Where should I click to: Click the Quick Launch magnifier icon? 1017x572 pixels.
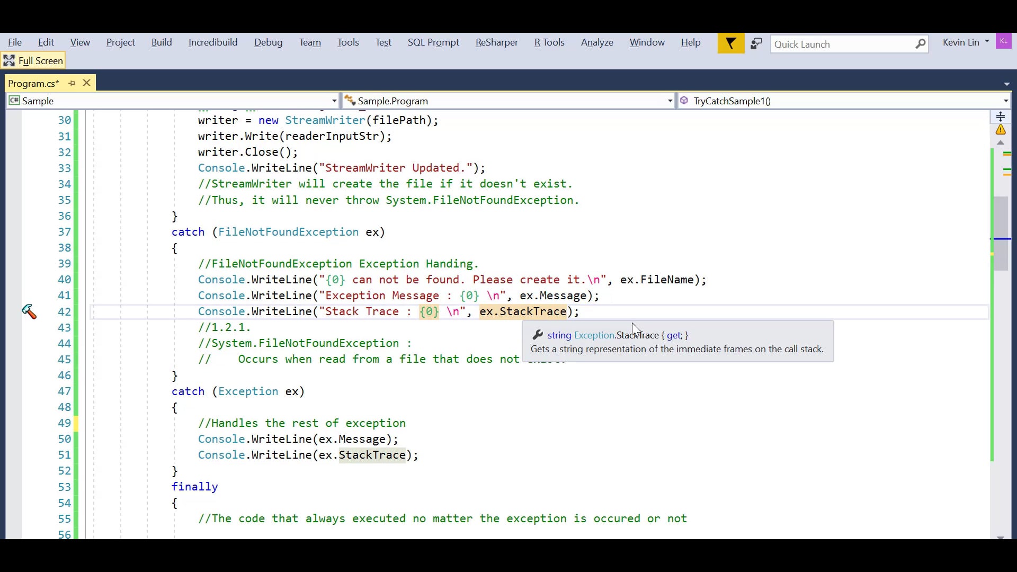(921, 44)
